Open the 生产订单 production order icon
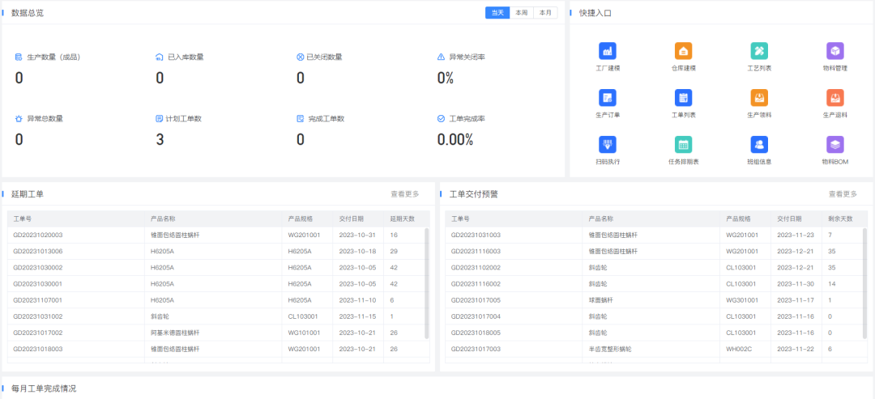875x399 pixels. [607, 97]
